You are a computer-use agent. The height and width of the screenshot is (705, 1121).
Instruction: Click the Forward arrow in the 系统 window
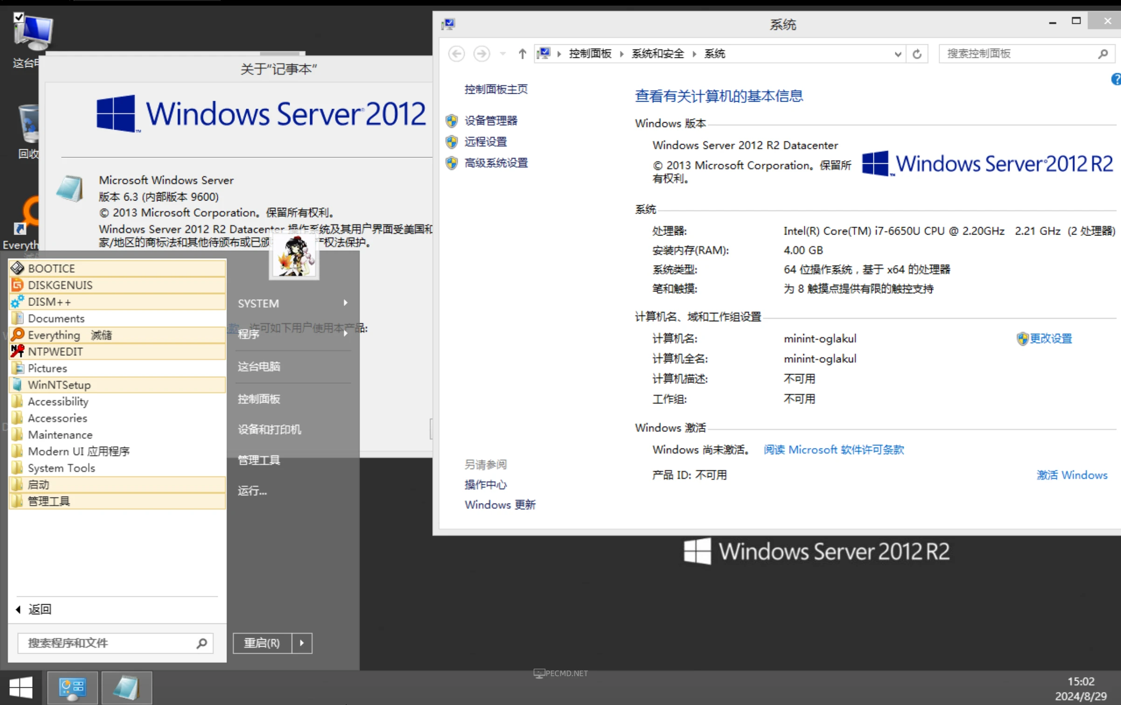click(482, 54)
